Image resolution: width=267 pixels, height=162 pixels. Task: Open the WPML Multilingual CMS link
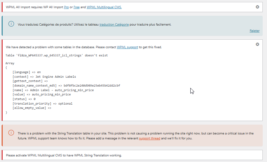[104, 7]
